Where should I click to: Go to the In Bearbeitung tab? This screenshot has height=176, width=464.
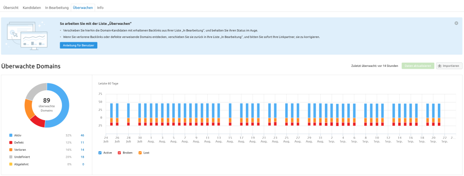57,8
